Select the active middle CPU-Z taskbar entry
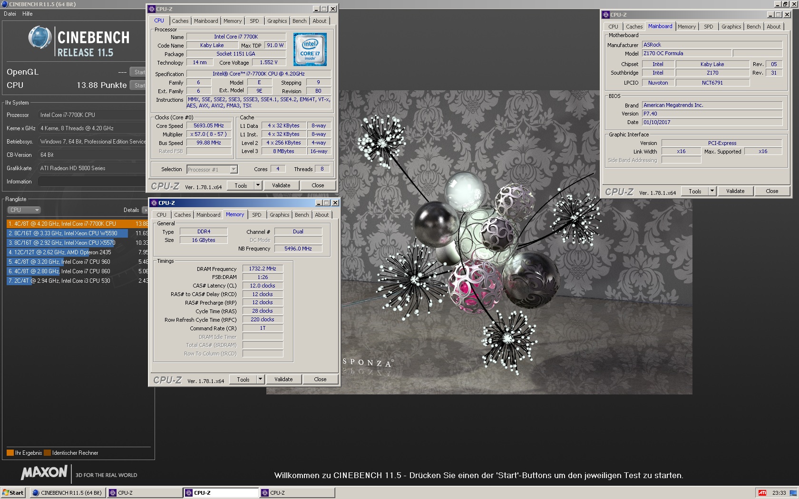 click(x=221, y=493)
